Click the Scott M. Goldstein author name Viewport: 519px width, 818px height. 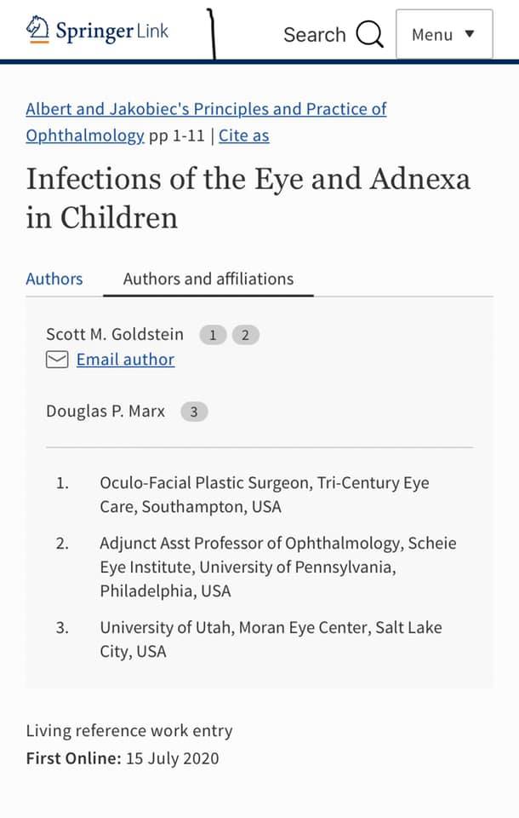115,334
